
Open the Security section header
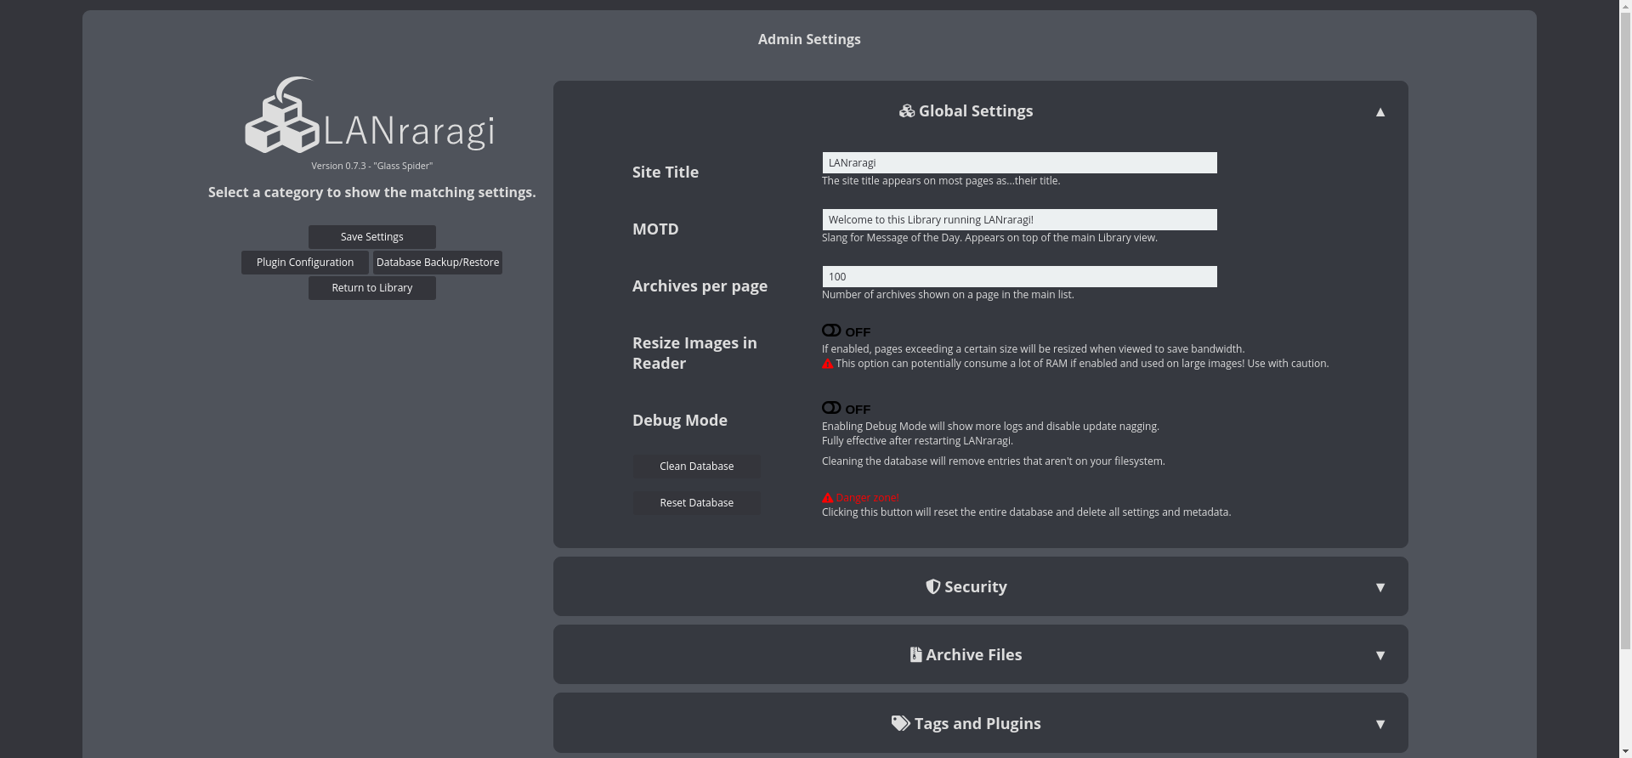click(981, 586)
